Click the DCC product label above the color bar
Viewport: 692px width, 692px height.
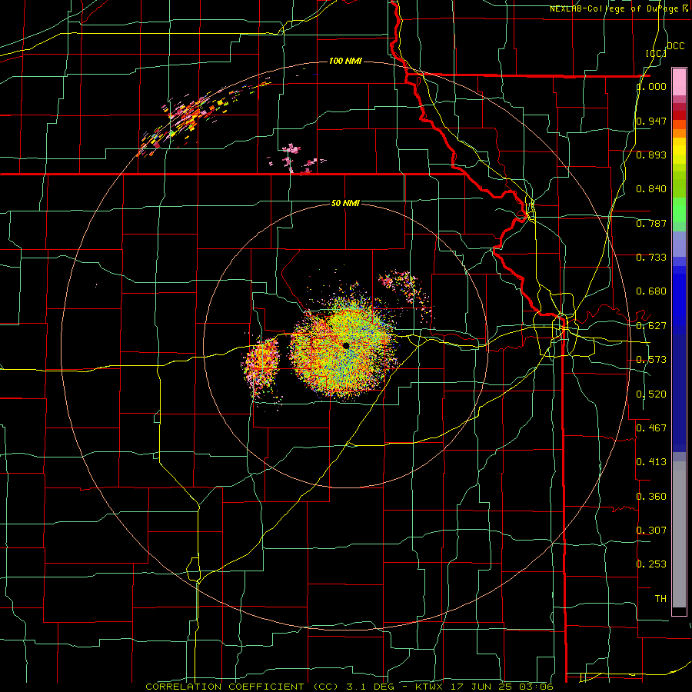(x=675, y=45)
